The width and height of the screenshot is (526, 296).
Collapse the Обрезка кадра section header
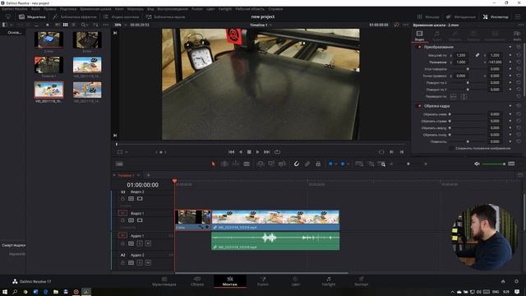(436, 106)
